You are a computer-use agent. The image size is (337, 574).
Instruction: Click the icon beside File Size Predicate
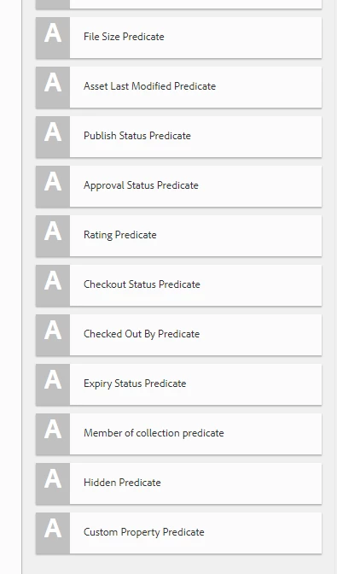click(x=53, y=38)
